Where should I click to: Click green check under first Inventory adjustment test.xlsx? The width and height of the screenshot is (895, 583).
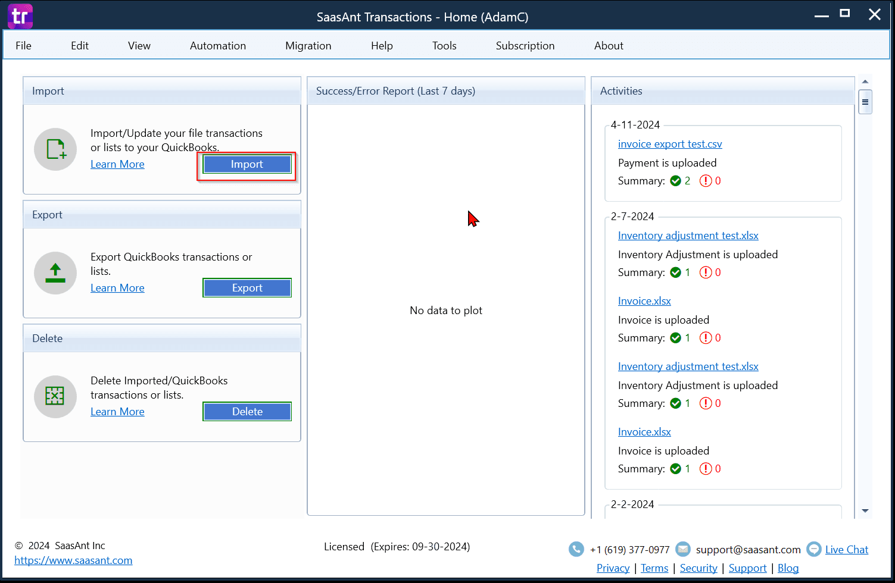pos(675,272)
